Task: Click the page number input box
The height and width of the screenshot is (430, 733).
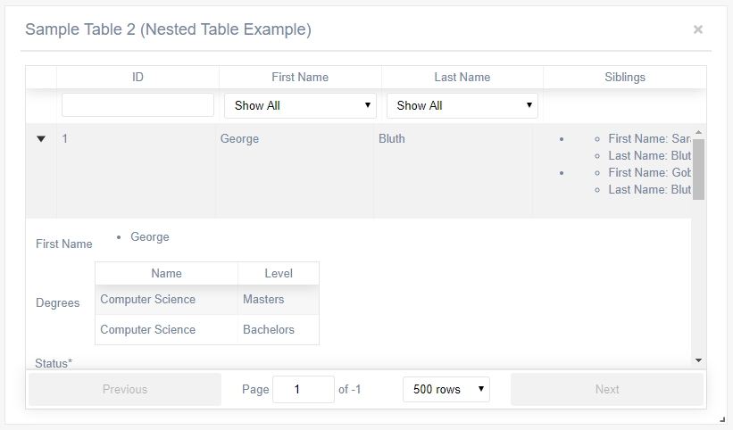Action: (x=303, y=389)
